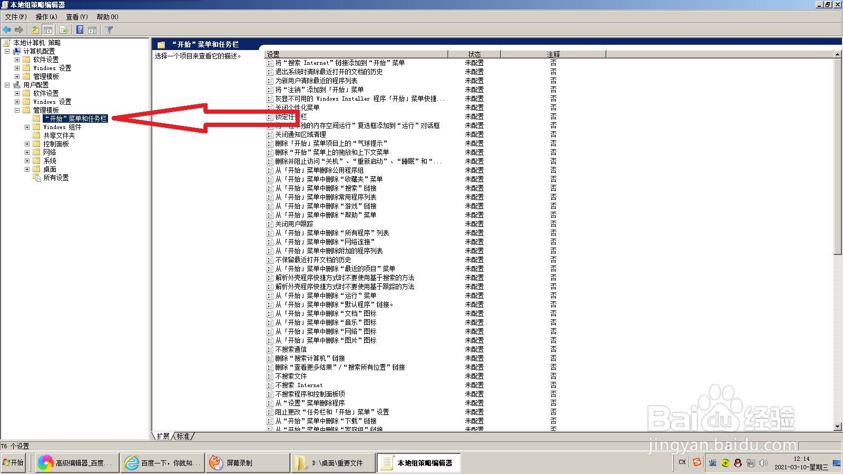Click the back navigation arrow icon

[x=7, y=29]
